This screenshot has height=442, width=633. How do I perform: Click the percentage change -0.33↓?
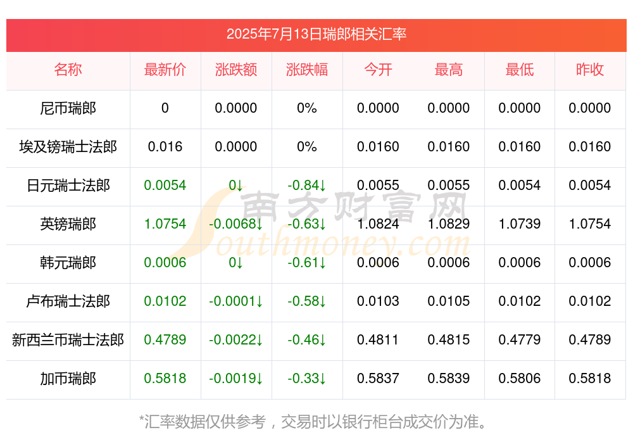tap(307, 379)
